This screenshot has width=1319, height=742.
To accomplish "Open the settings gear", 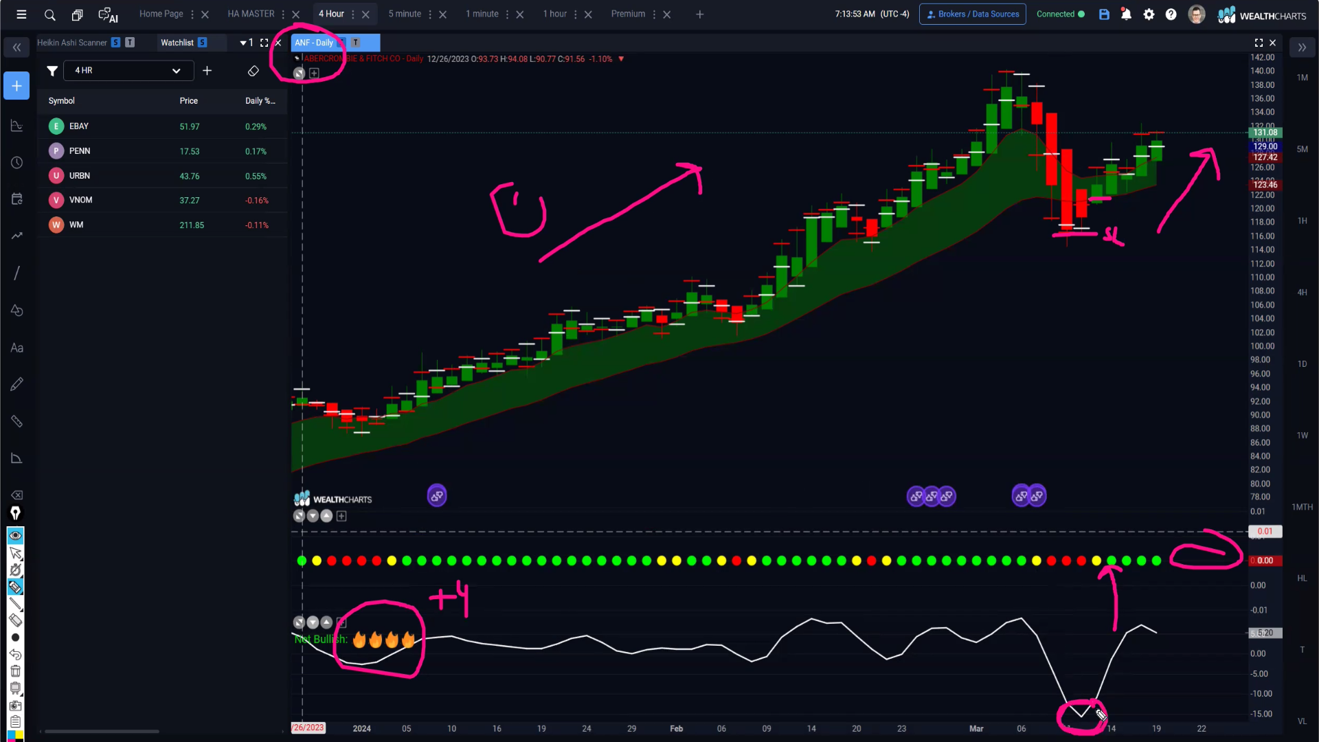I will point(1149,14).
